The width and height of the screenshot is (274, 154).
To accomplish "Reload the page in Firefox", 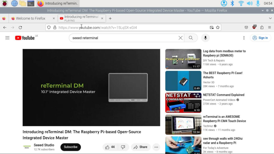I will click(x=20, y=27).
